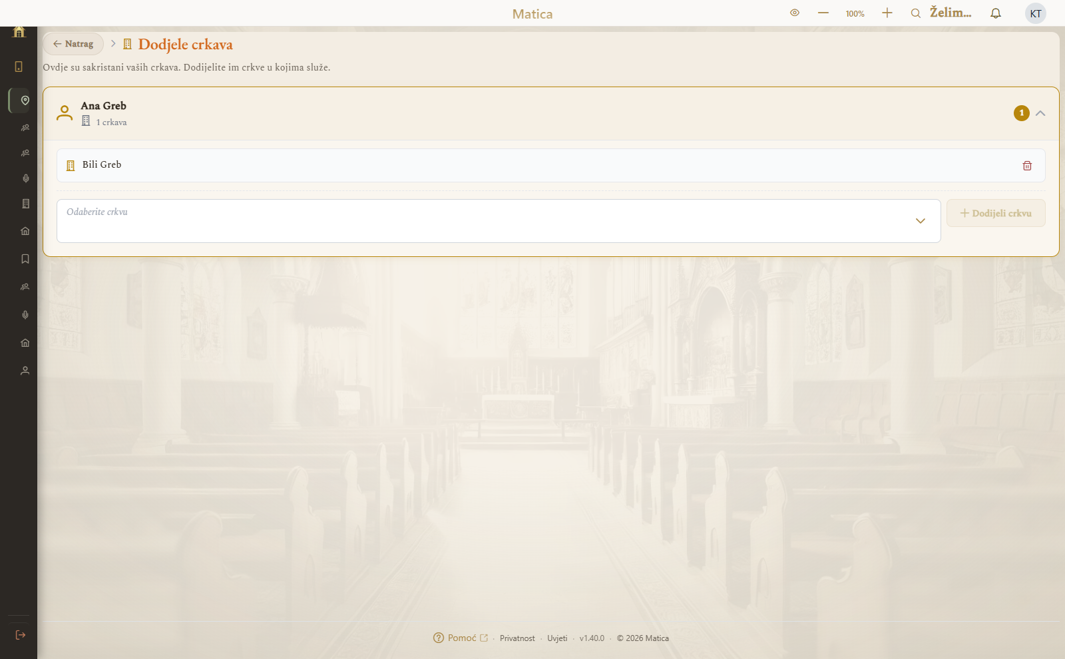
Task: Click the logout icon in the sidebar
Action: pos(21,635)
